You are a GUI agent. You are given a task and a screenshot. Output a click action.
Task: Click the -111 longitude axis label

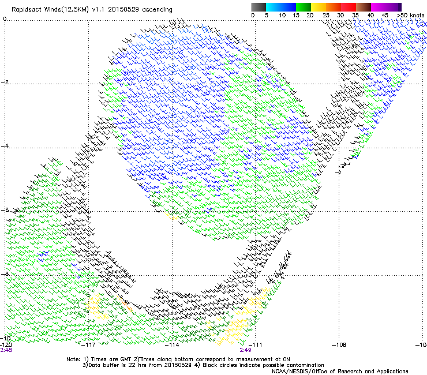(255, 345)
